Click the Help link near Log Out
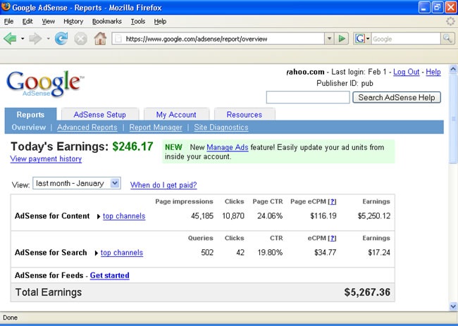 (433, 72)
